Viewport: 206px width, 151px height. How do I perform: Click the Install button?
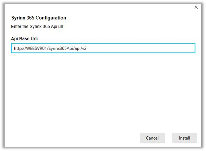point(185,138)
